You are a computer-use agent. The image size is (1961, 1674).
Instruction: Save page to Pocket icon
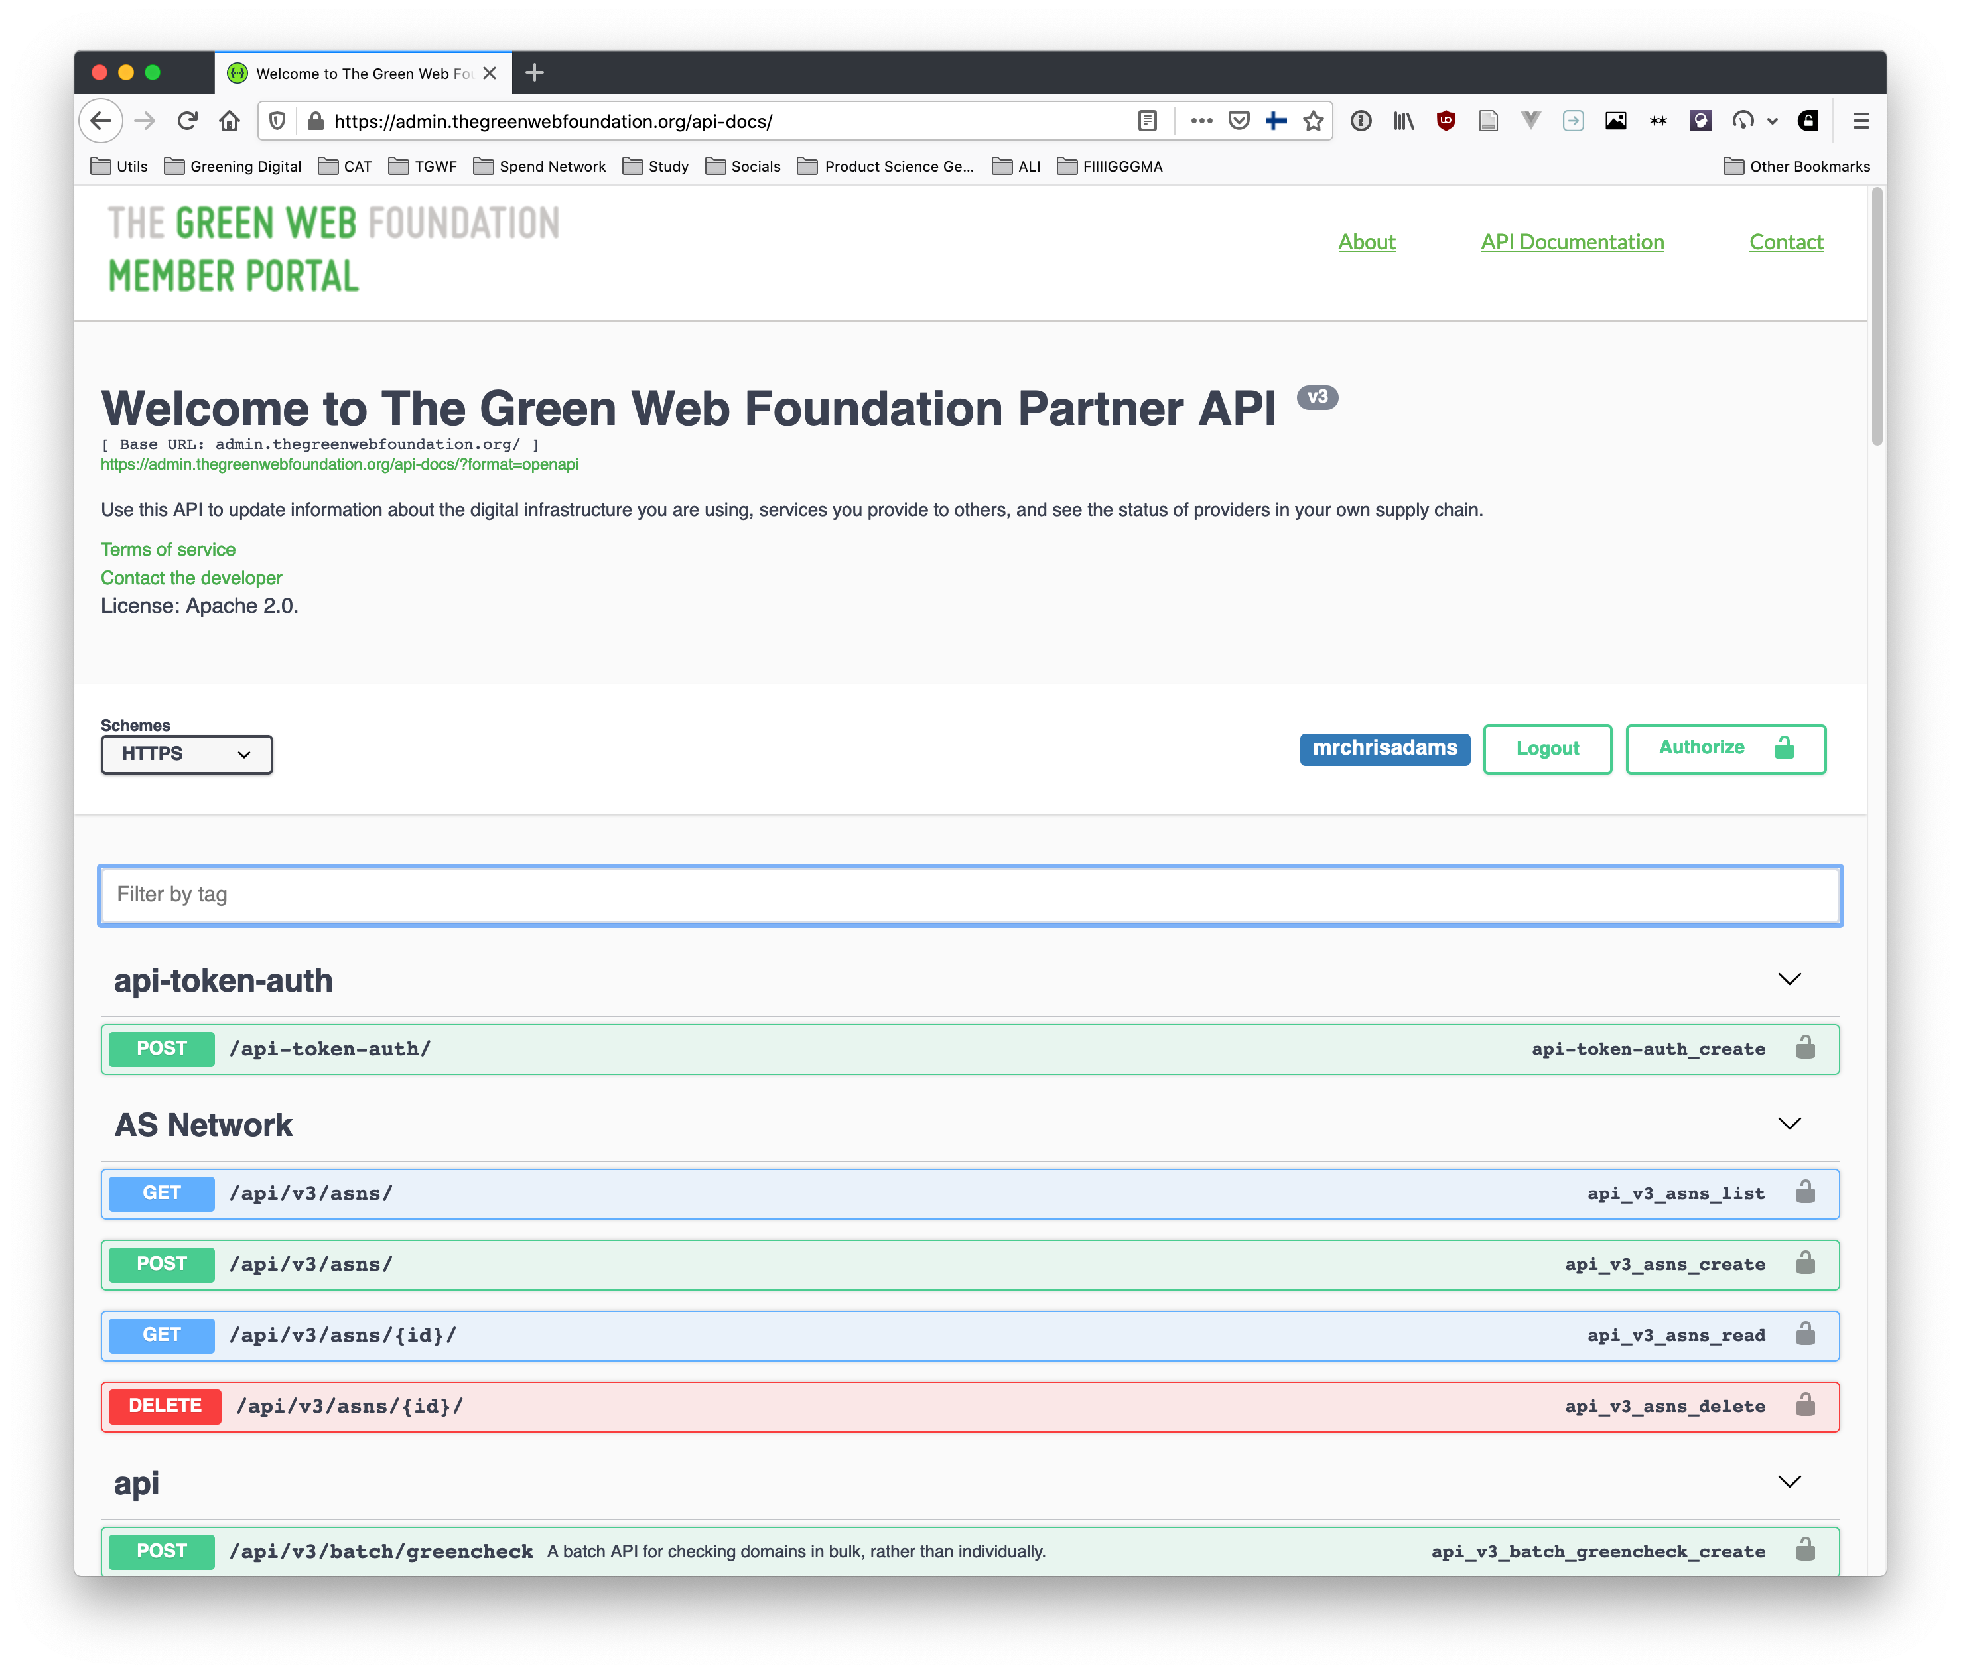[x=1239, y=121]
